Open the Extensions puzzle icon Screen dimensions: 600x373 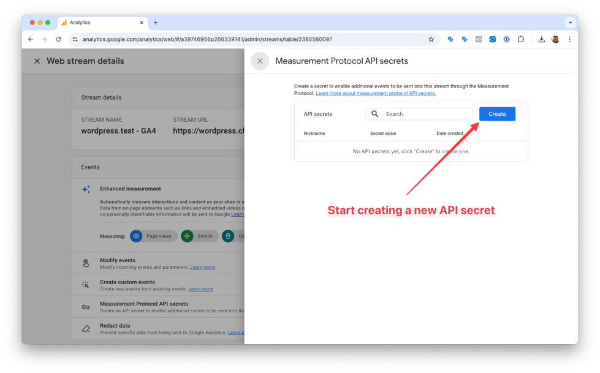tap(520, 39)
